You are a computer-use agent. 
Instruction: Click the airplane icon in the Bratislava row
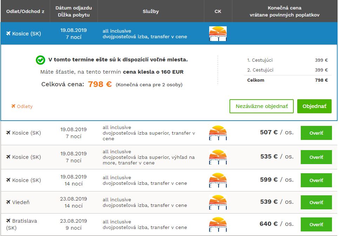[x=8, y=221]
